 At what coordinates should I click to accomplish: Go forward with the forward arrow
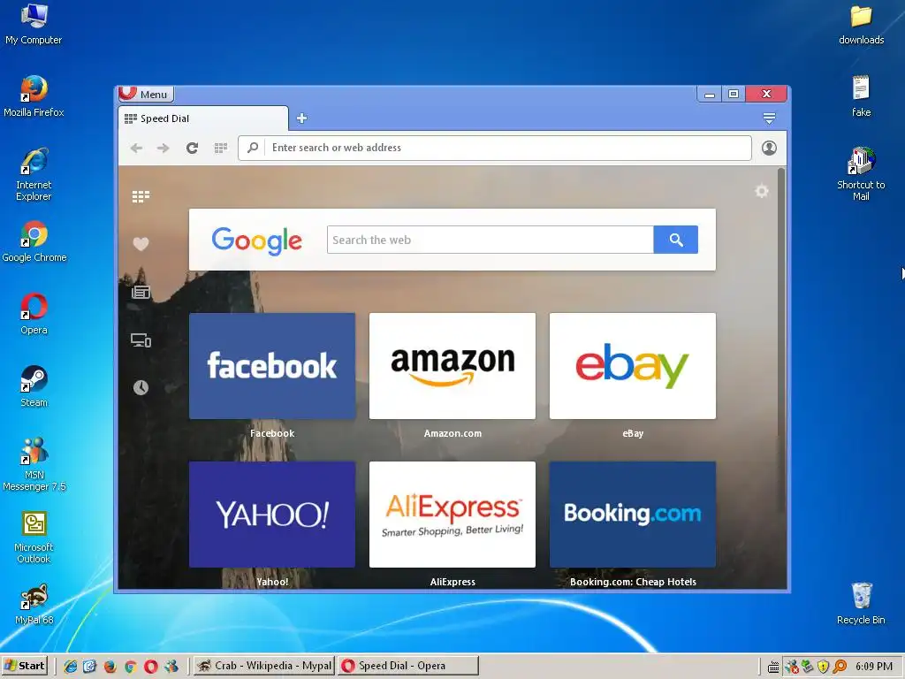[x=164, y=148]
